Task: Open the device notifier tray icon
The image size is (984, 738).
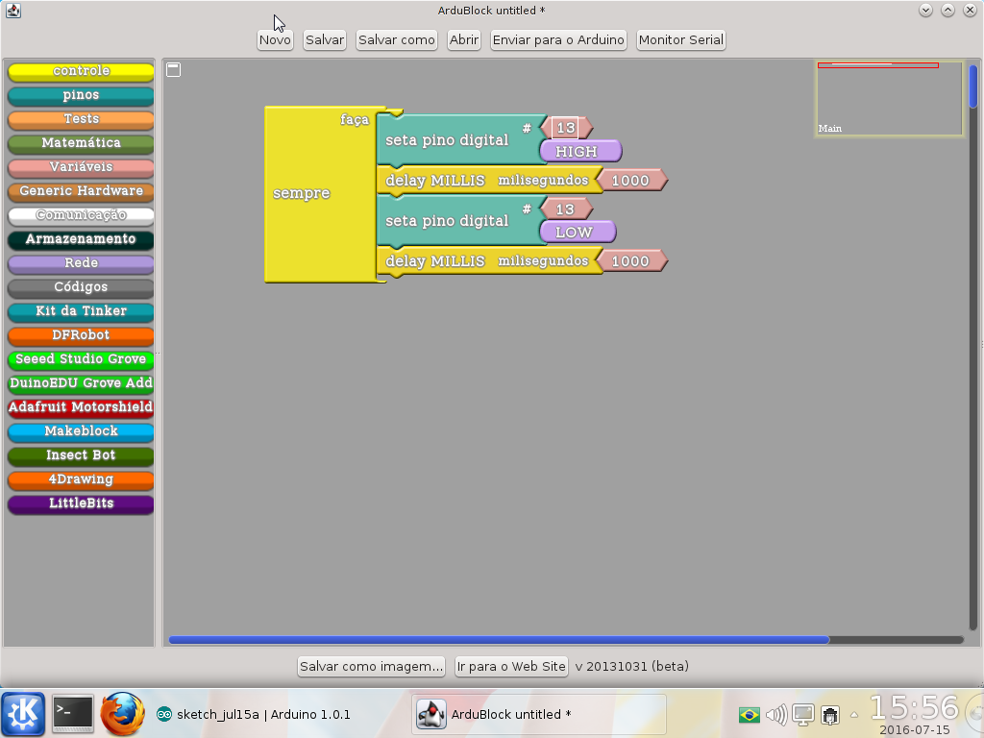Action: point(830,714)
